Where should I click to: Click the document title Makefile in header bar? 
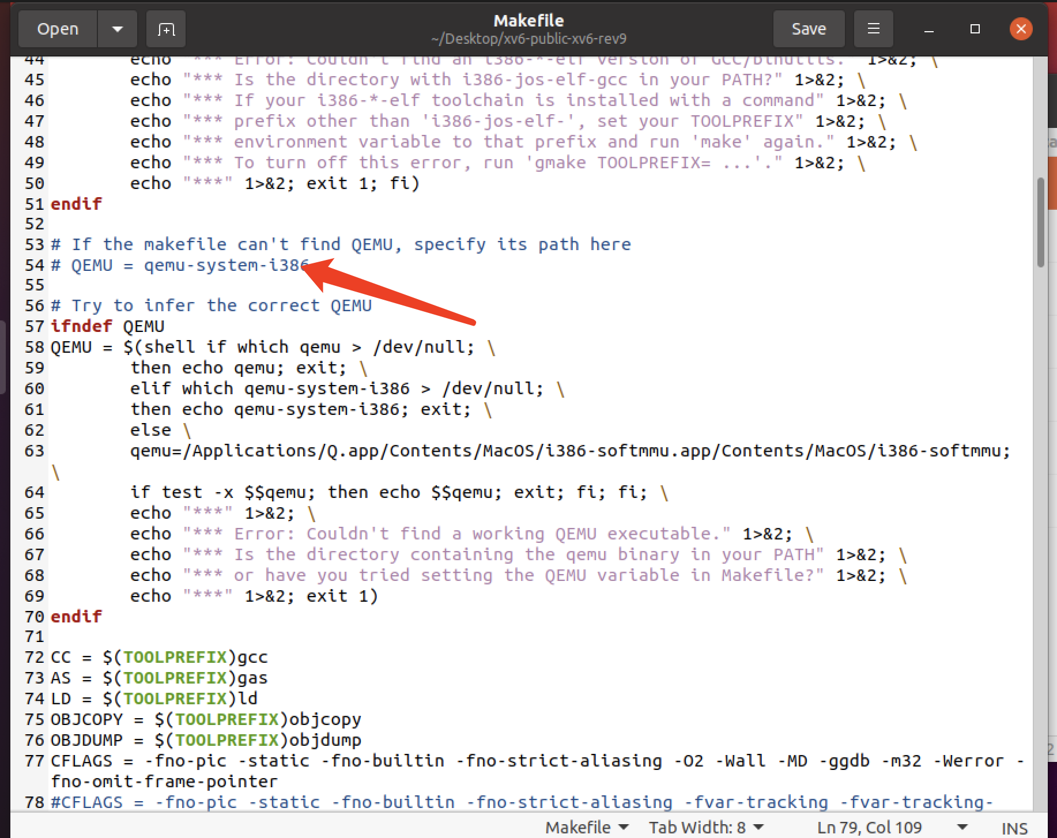(528, 20)
